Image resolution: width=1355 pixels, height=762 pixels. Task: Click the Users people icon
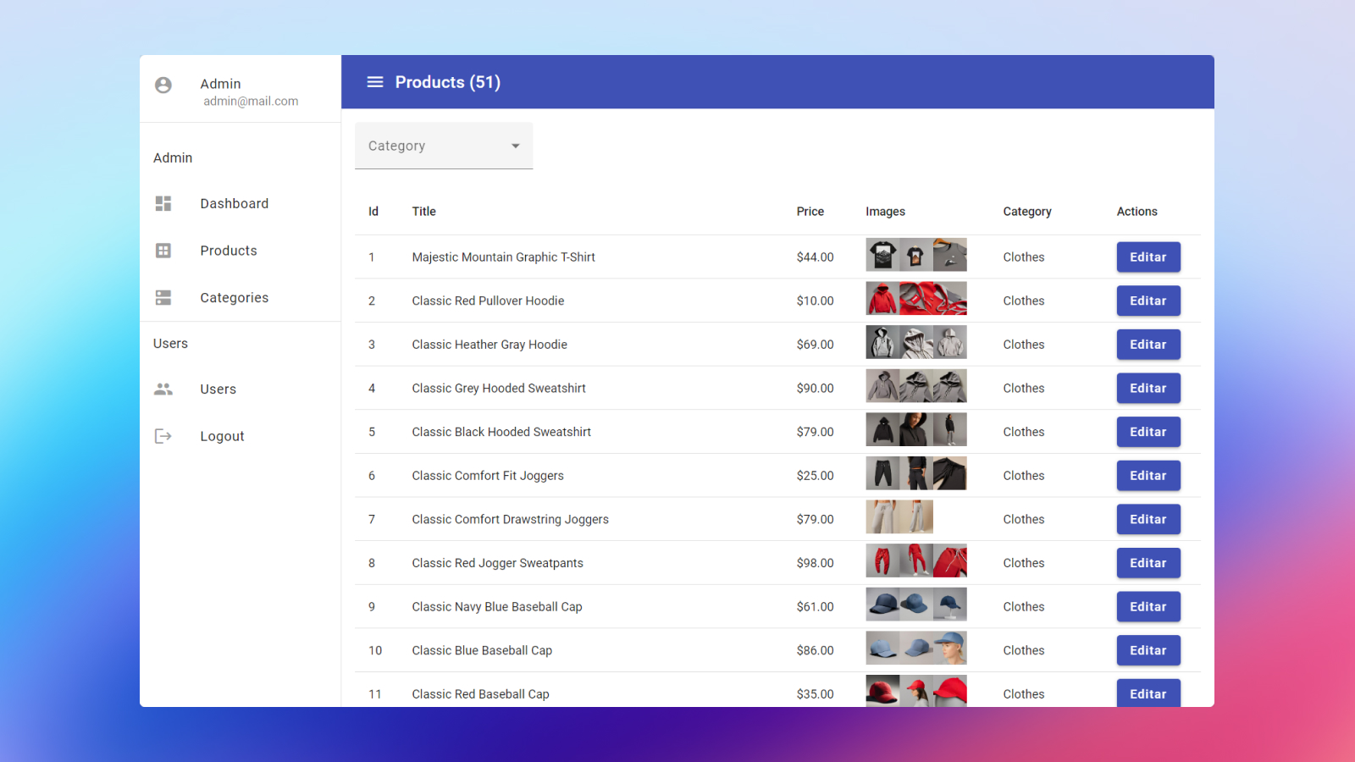[163, 389]
